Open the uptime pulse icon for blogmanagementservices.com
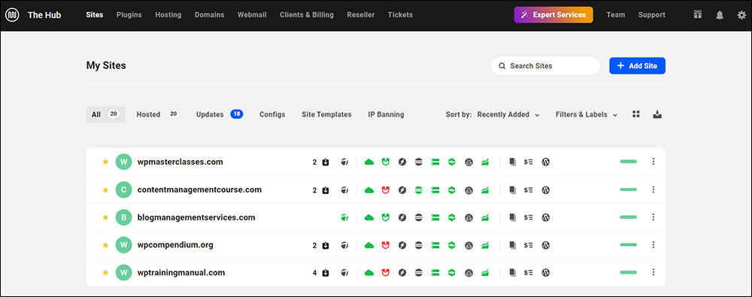 point(451,217)
